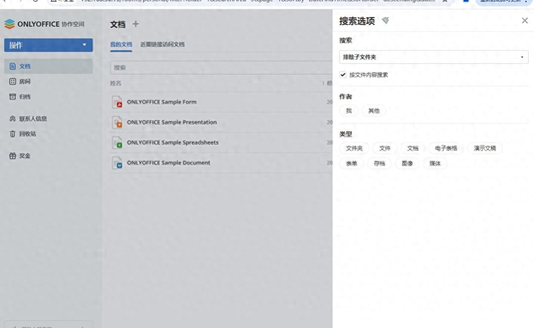This screenshot has height=328, width=534.
Task: Toggle author filter 其他
Action: click(374, 111)
